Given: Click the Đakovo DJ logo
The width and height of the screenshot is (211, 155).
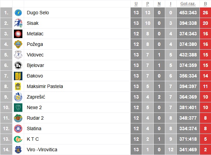Looking at the screenshot, I should coord(18,76).
